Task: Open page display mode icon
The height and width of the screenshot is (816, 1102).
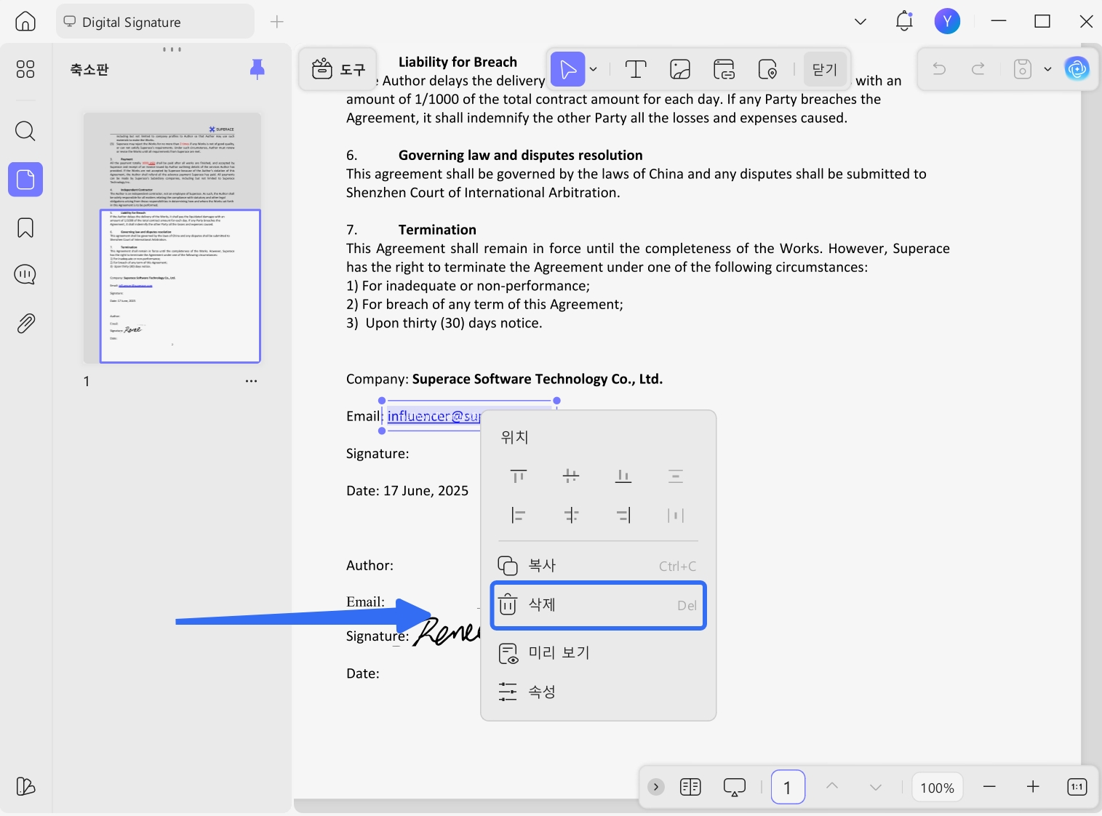Action: [x=690, y=787]
